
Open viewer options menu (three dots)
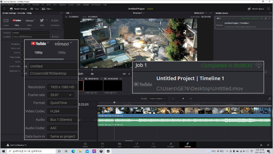211,13
